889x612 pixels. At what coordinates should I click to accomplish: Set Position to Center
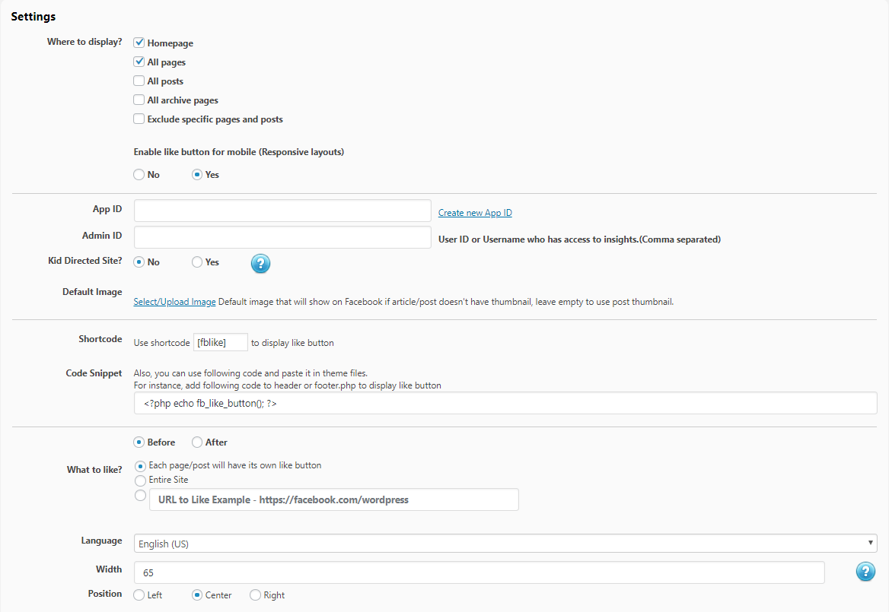[196, 595]
